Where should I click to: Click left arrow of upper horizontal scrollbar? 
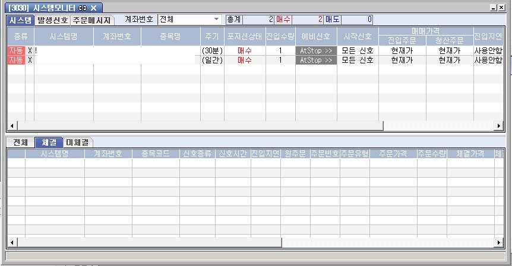tap(11, 126)
